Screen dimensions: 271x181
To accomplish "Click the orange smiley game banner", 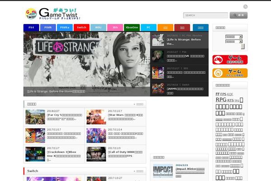I will coord(230,73).
